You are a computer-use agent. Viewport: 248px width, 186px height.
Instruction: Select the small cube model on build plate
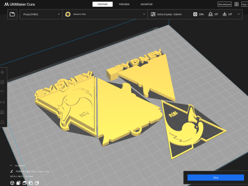[x=112, y=74]
